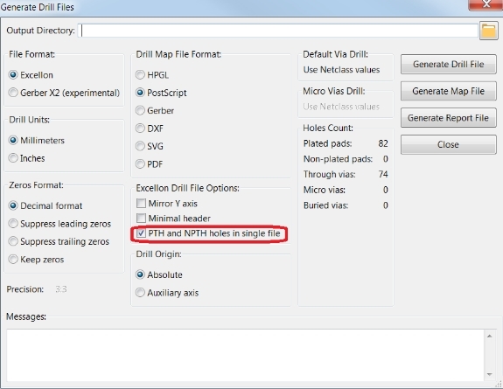This screenshot has width=503, height=389.
Task: Close the drill files dialog button
Action: [449, 144]
